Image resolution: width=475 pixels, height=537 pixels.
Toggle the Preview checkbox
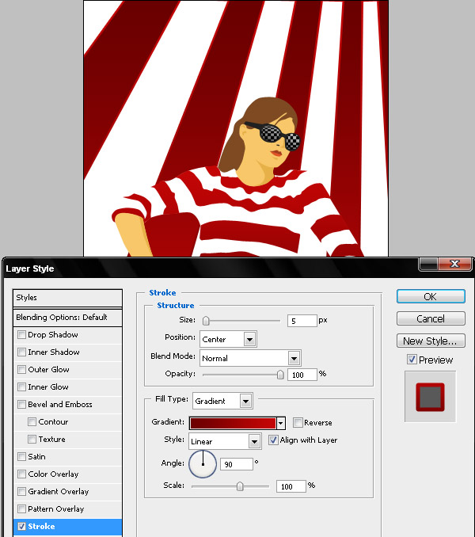click(412, 360)
